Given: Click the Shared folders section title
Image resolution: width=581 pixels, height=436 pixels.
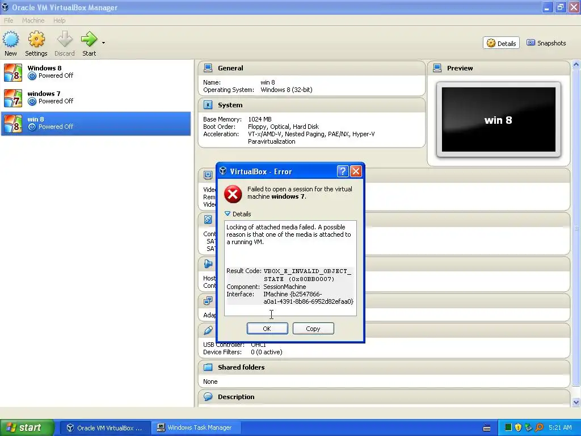Looking at the screenshot, I should click(x=241, y=367).
